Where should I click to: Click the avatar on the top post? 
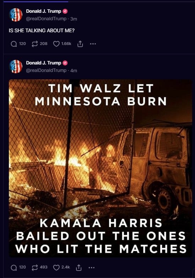point(16,15)
